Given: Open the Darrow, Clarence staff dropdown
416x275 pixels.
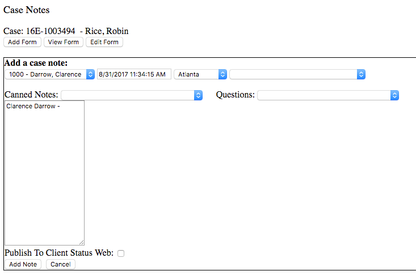Looking at the screenshot, I should point(50,74).
